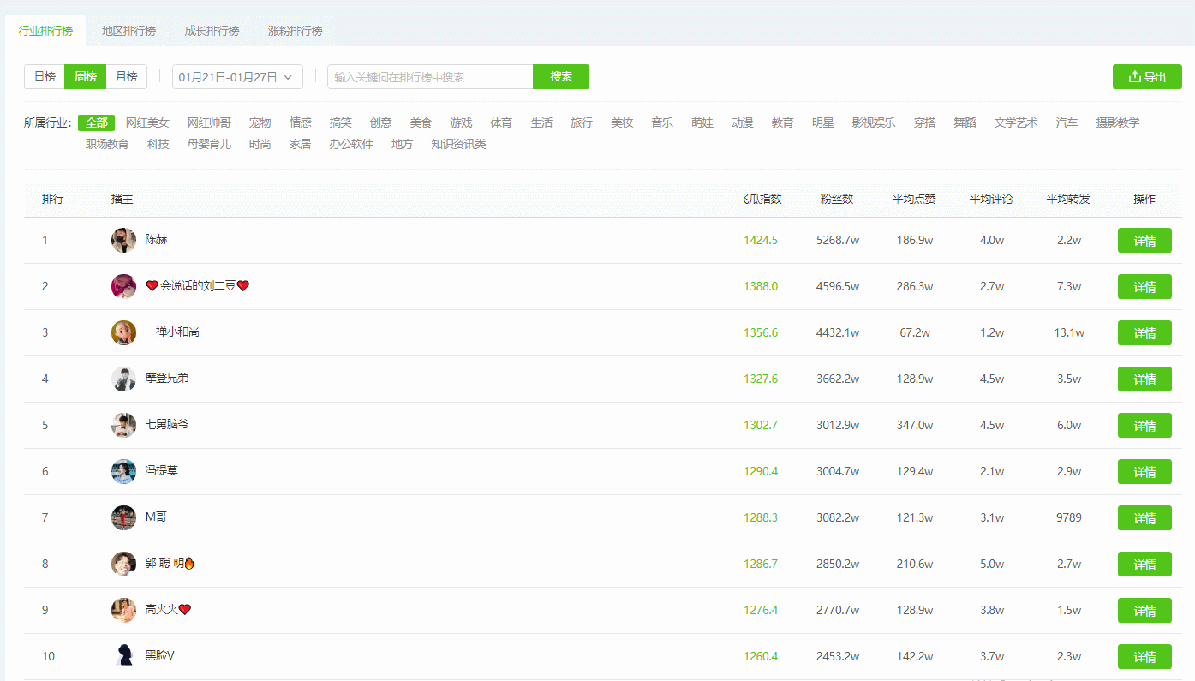
Task: Select the 全部 industry filter
Action: tap(96, 123)
